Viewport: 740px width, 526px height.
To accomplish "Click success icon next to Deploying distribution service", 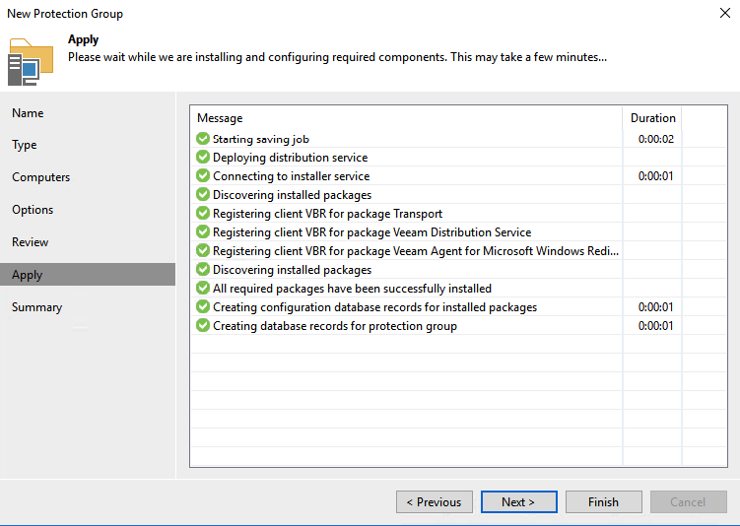I will coord(203,158).
